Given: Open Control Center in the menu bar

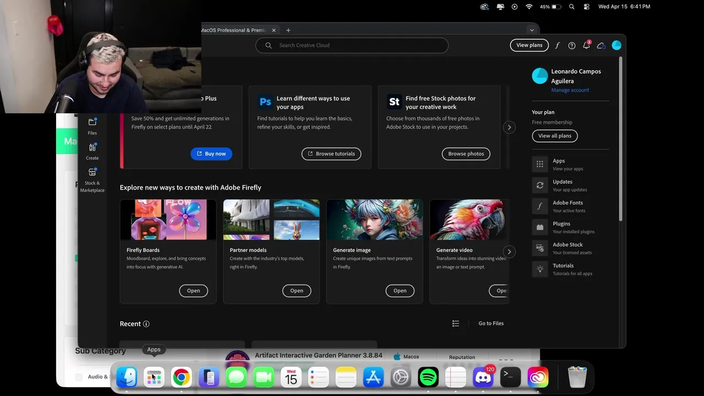Looking at the screenshot, I should pyautogui.click(x=586, y=7).
